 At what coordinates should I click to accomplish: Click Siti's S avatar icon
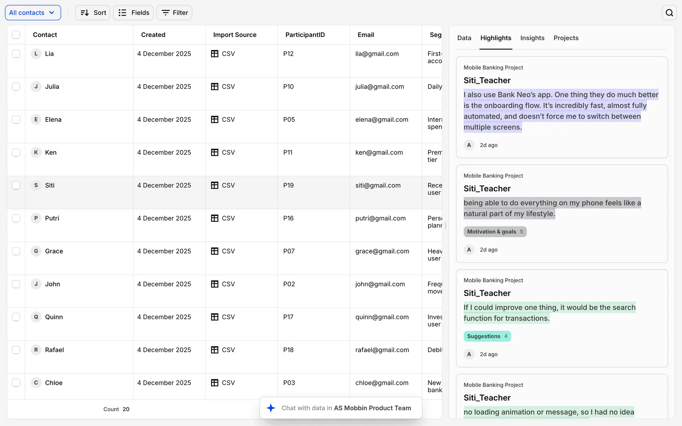(36, 185)
